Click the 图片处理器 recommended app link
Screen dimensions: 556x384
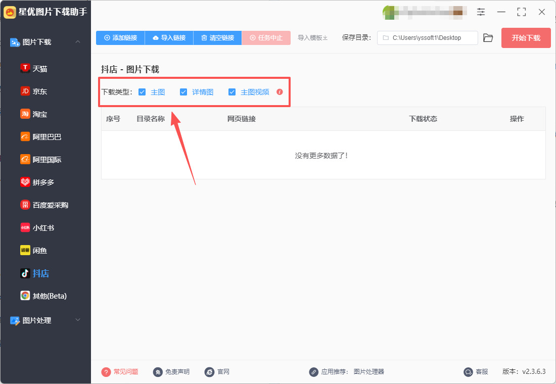(x=369, y=371)
